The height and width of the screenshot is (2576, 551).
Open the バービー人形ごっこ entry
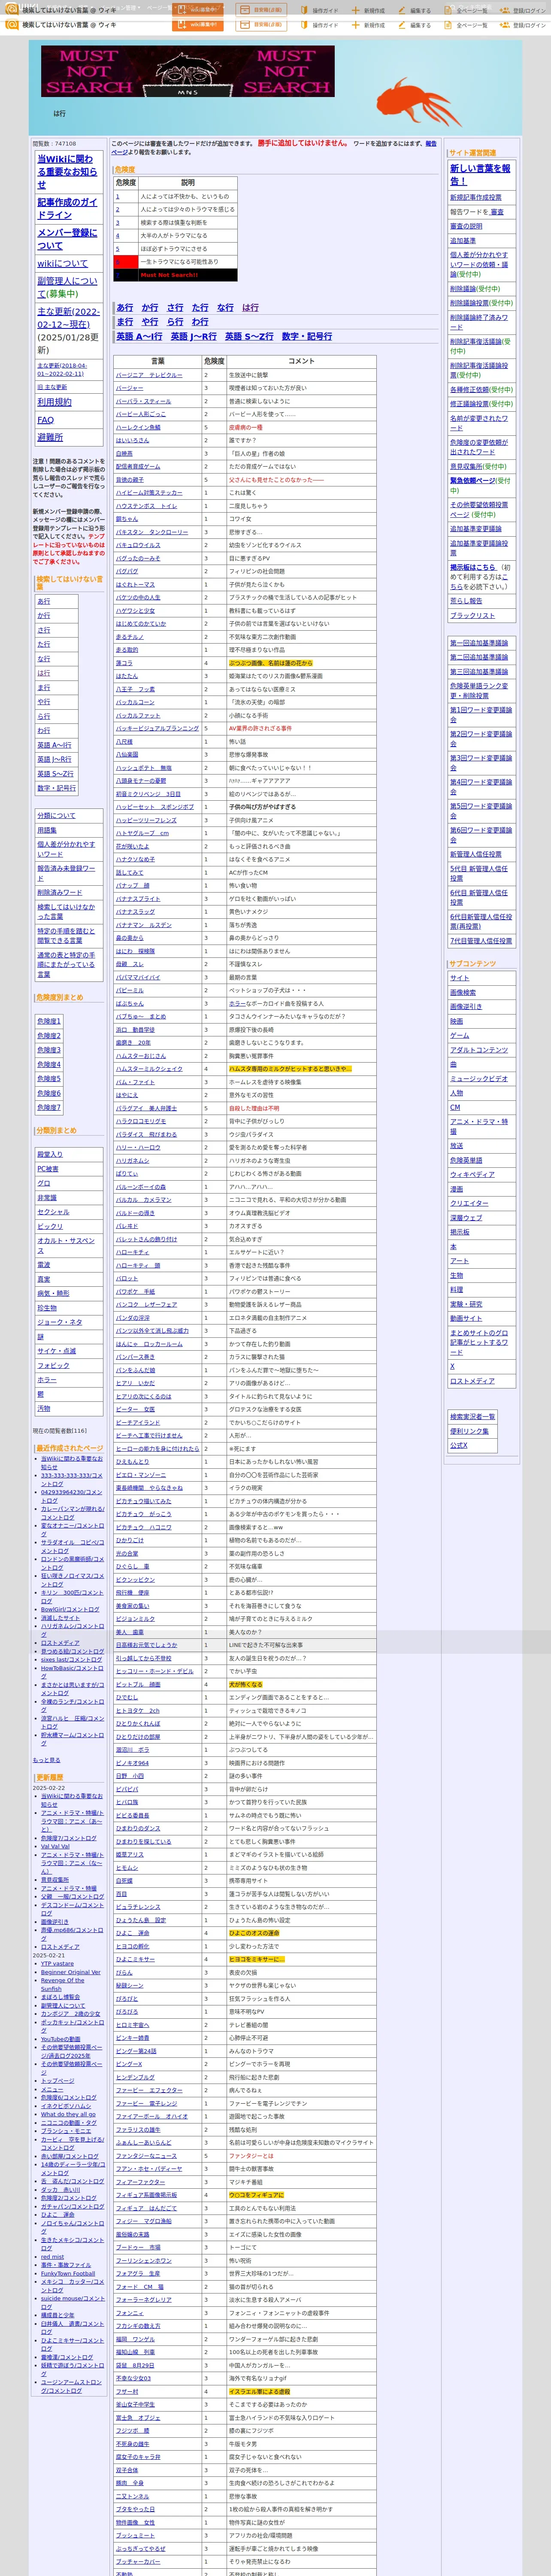[141, 414]
